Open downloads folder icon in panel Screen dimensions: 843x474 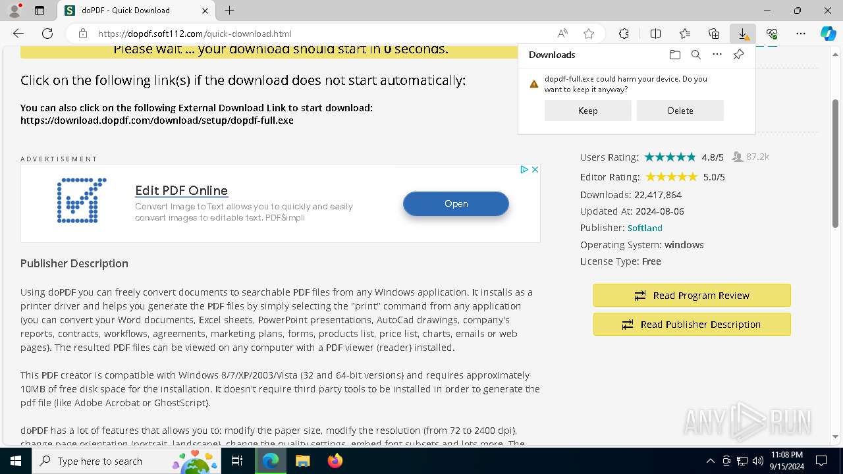pyautogui.click(x=674, y=55)
